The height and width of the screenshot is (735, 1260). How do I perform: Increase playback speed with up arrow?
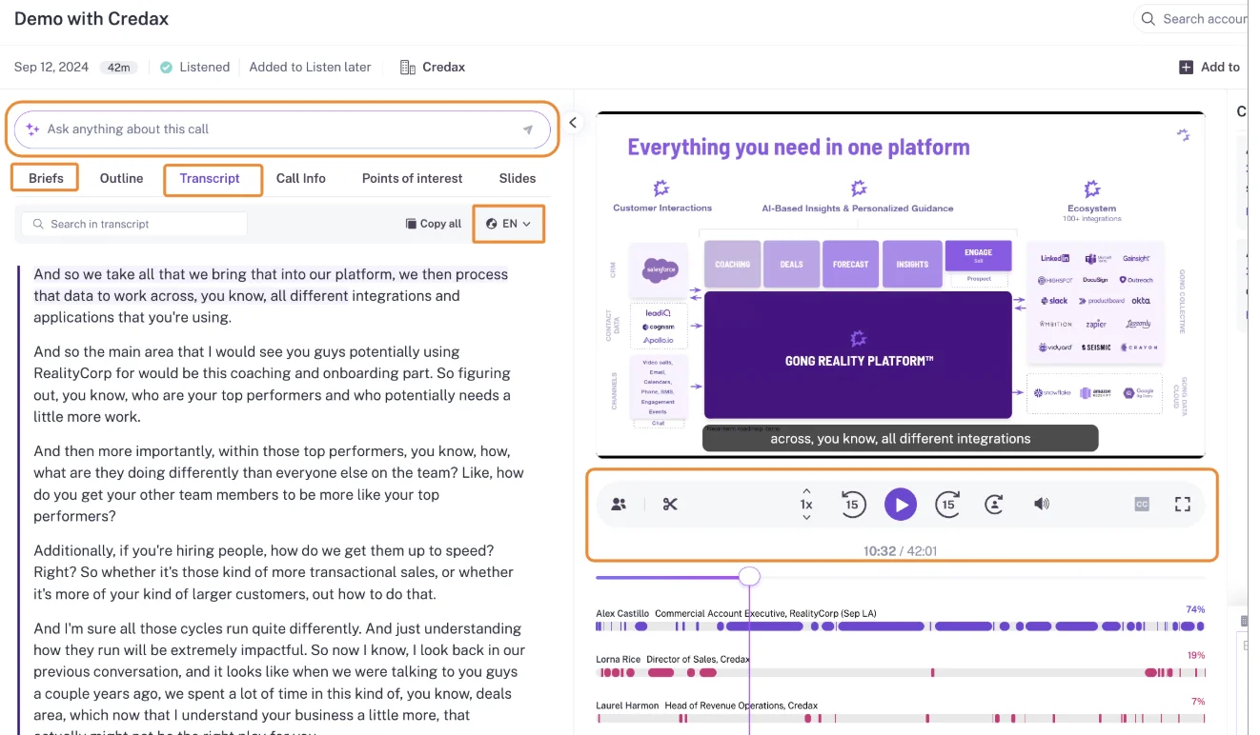coord(806,491)
